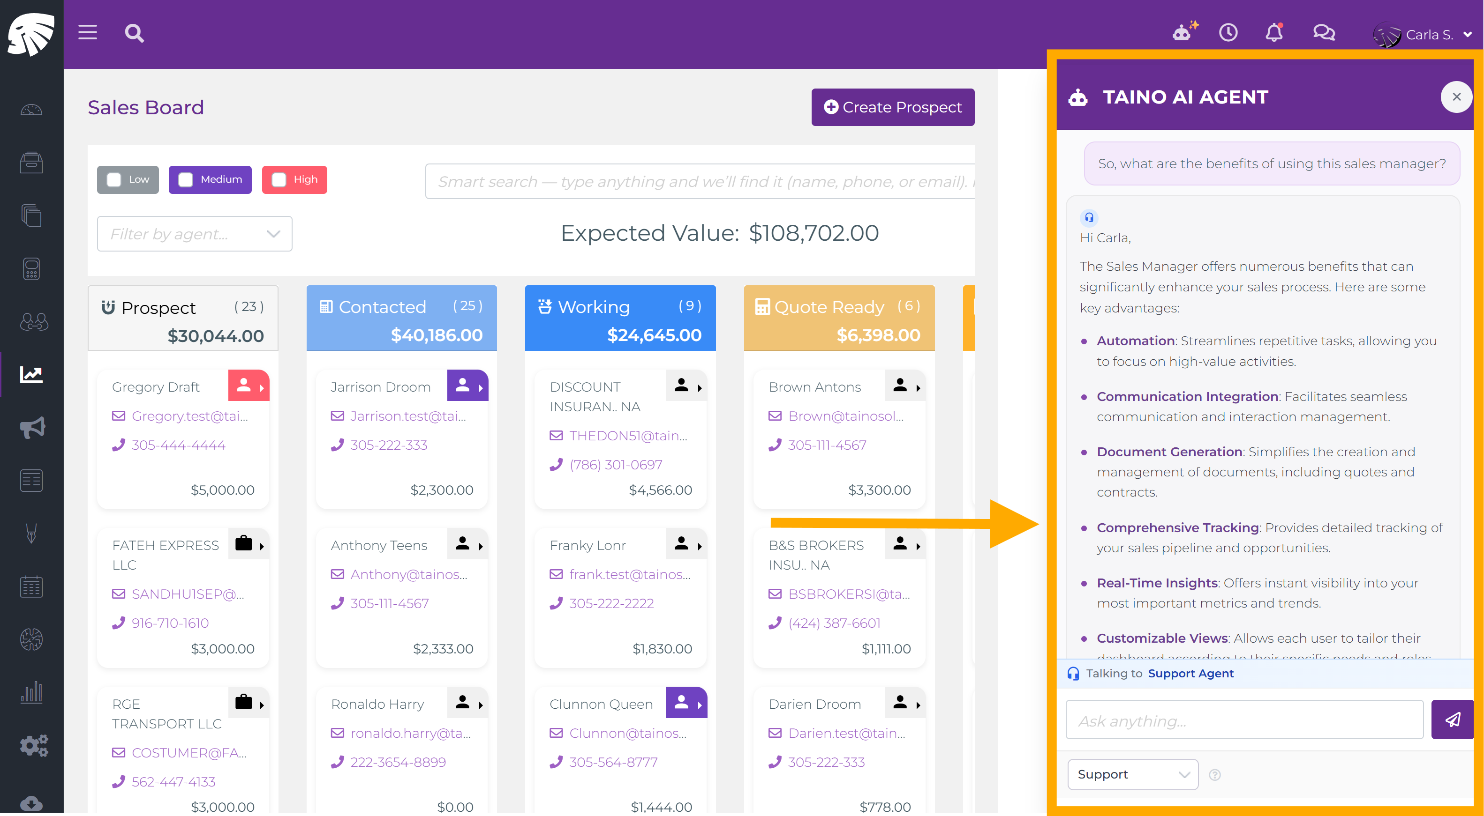Screen dimensions: 1484x816
Task: Send the message with the paper plane icon
Action: 1452,720
